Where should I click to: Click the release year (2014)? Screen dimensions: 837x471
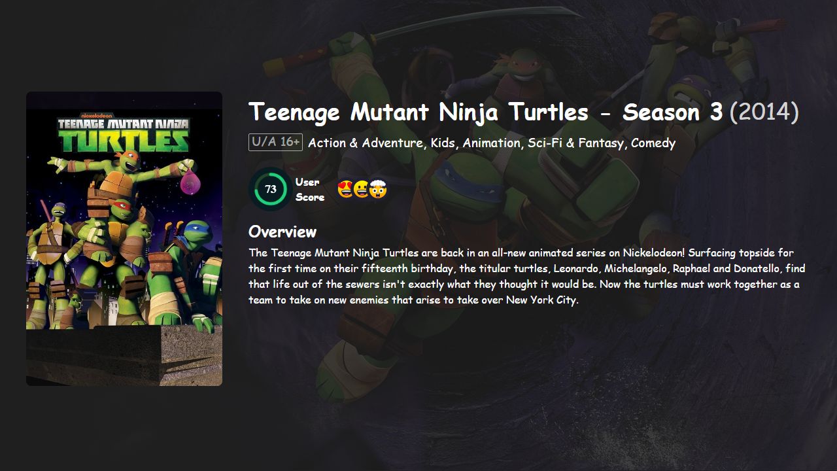tap(762, 112)
